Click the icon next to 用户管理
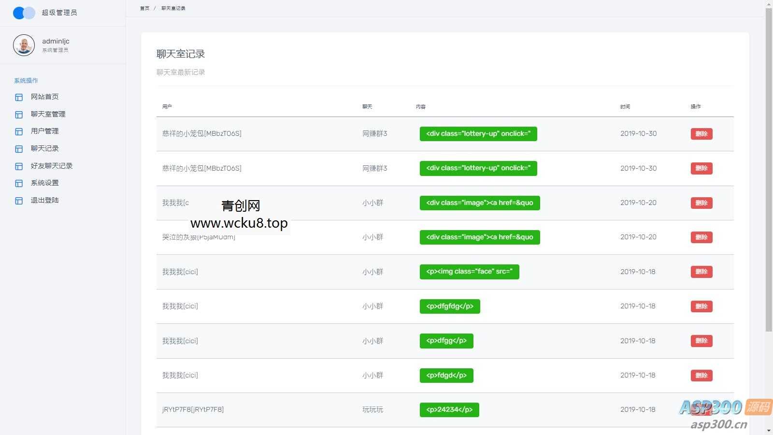 click(x=19, y=131)
